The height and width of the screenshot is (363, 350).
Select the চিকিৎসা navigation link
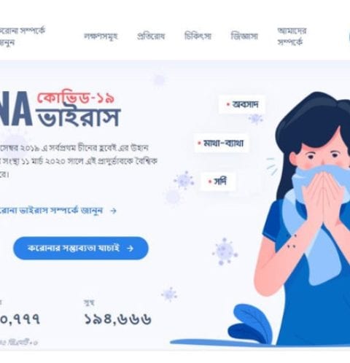tap(198, 36)
